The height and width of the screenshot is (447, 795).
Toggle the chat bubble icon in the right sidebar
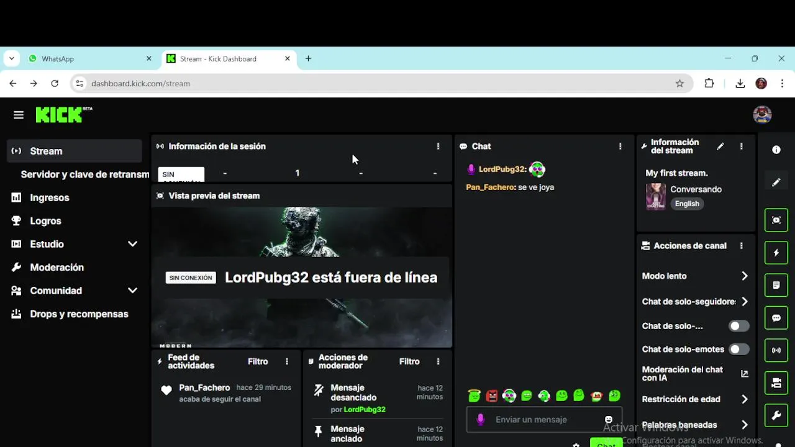[x=776, y=318]
